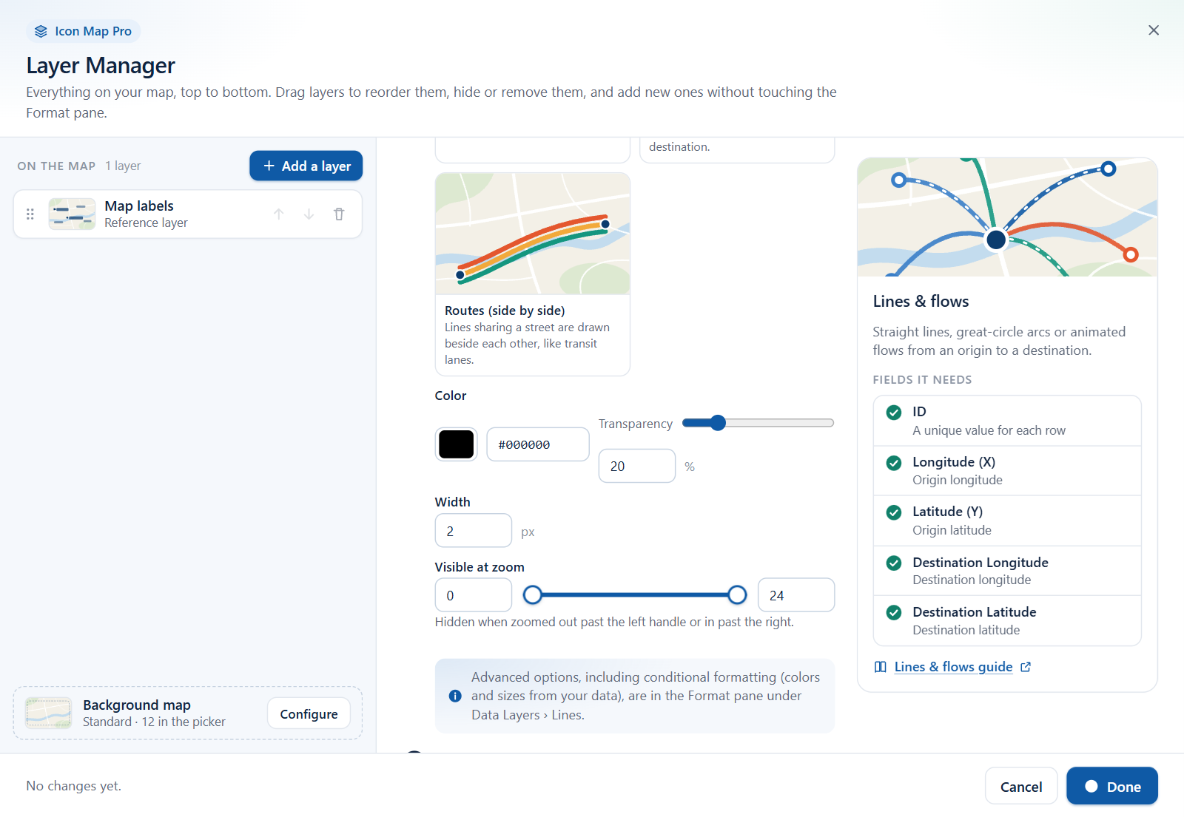Click left handle of zoom range slider
1184x817 pixels.
coord(532,594)
